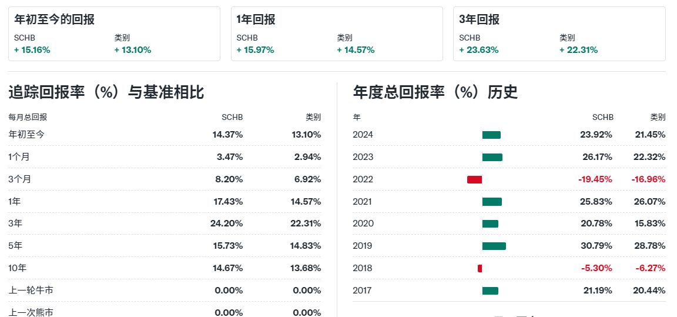Click the 1年回报 card title

coord(256,19)
